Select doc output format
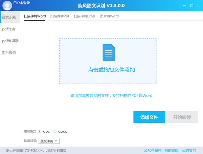The image size is (203, 154). pos(40,131)
